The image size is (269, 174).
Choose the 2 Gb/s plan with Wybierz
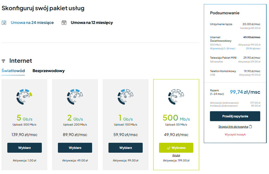pyautogui.click(x=75, y=148)
